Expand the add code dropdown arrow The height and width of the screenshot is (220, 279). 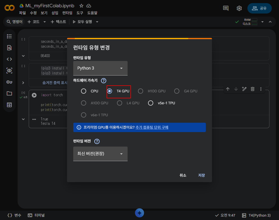click(x=45, y=22)
